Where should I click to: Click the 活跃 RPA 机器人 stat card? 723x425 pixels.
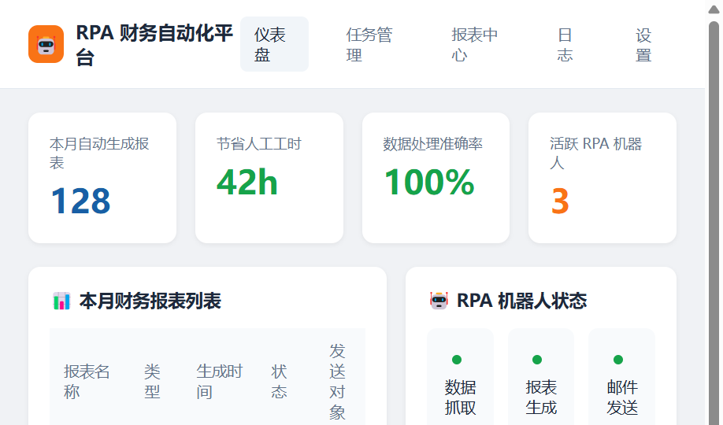point(602,178)
